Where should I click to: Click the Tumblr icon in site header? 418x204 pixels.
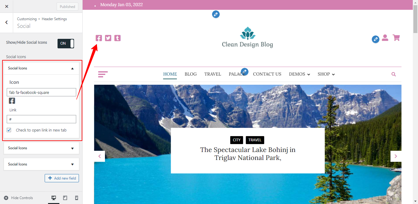click(118, 38)
